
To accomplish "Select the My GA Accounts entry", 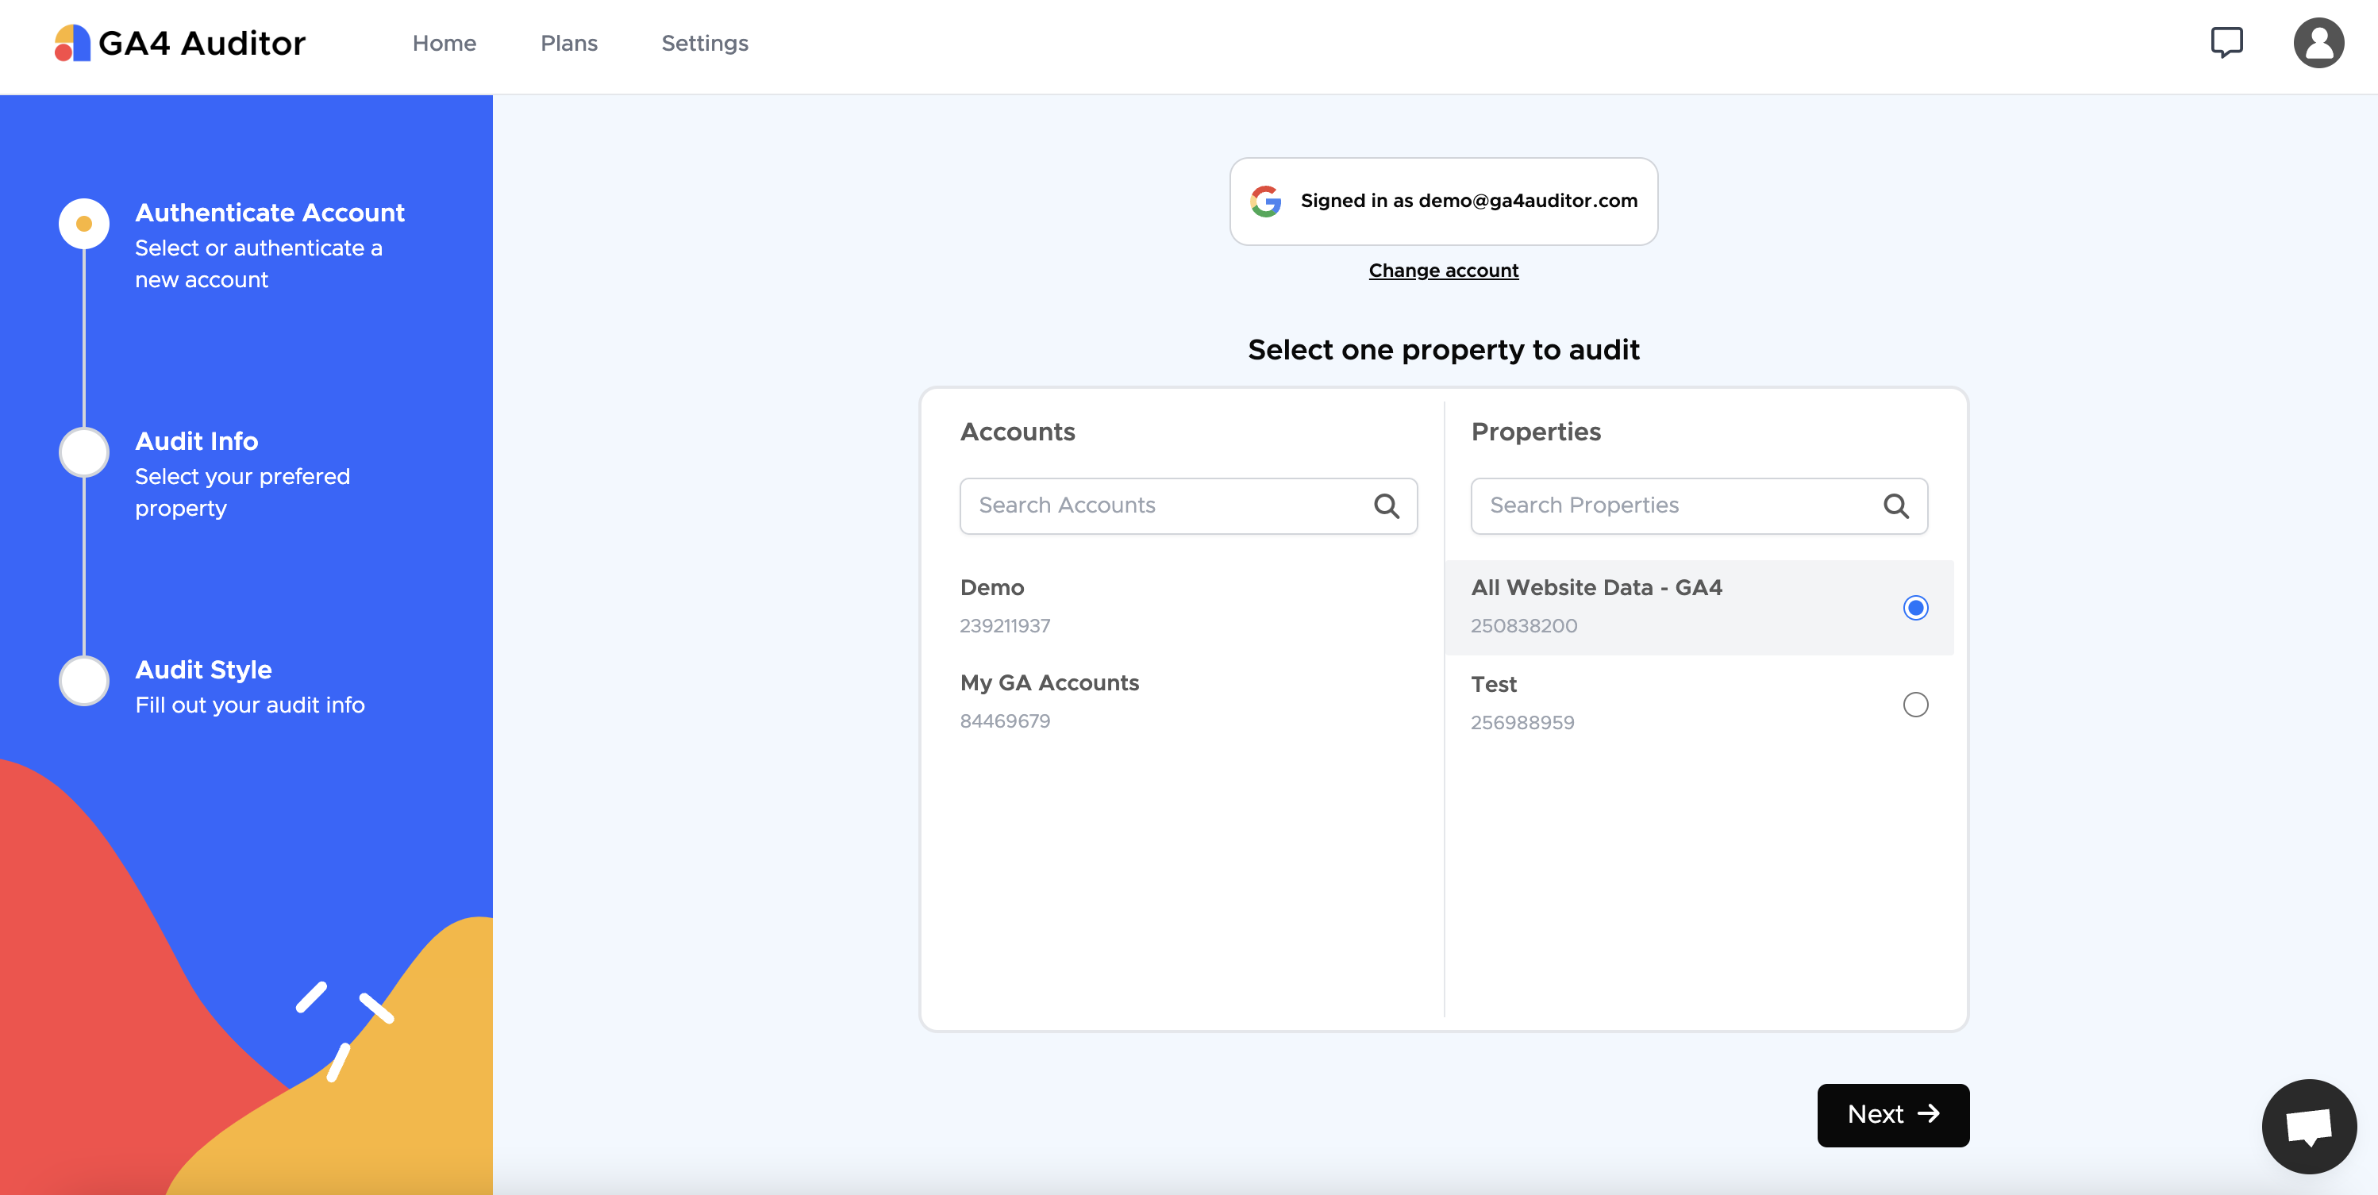I will coord(1049,700).
